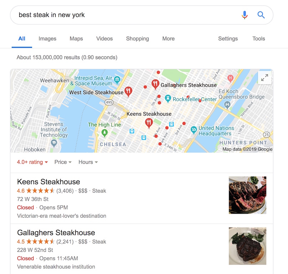Click the Intrepid Museum landmark icon
288x274 pixels.
tap(117, 80)
